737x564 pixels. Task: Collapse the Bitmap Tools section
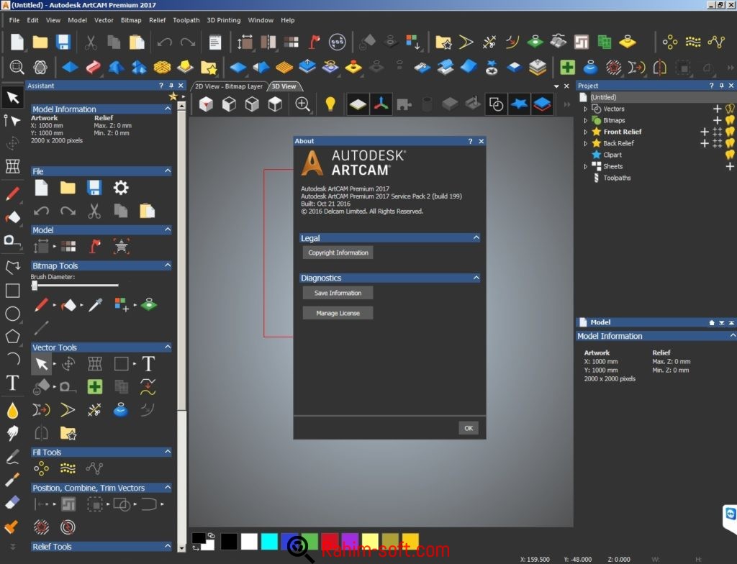(x=168, y=265)
